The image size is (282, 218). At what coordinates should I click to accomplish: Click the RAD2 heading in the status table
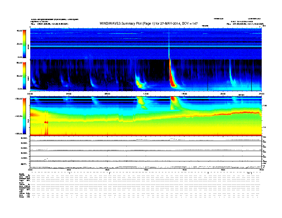coord(21,174)
